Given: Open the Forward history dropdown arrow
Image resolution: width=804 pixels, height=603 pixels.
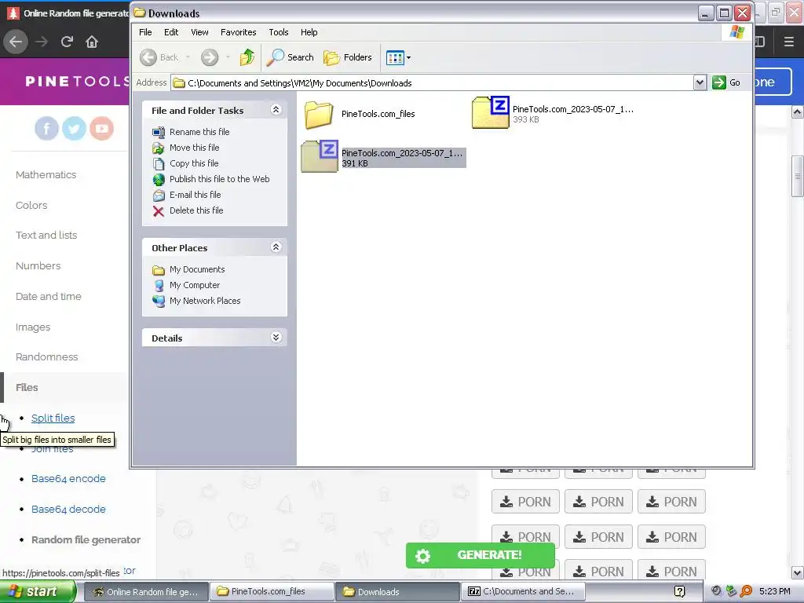Looking at the screenshot, I should 228,57.
